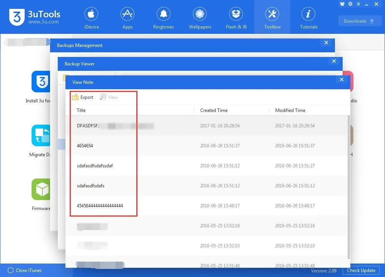The width and height of the screenshot is (385, 277).
Task: Select the Firmware icon in the sidebar
Action: (41, 189)
